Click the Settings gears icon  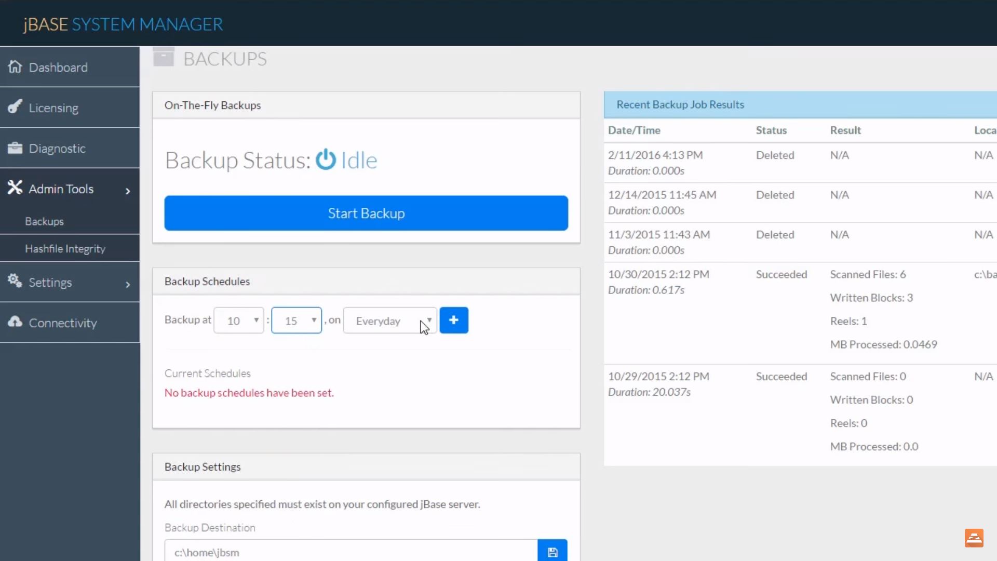tap(15, 281)
